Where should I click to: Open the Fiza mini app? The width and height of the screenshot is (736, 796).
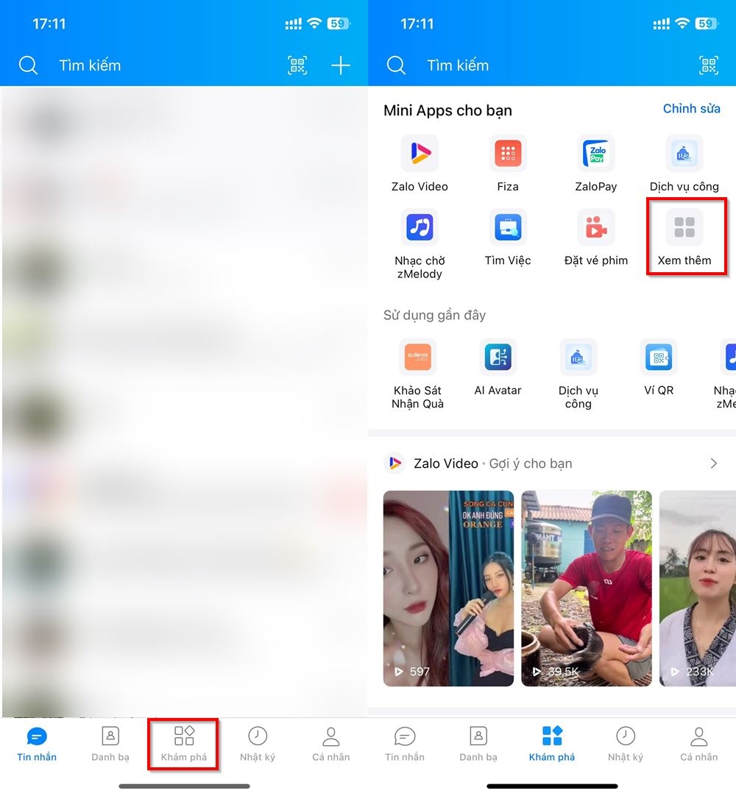(508, 163)
